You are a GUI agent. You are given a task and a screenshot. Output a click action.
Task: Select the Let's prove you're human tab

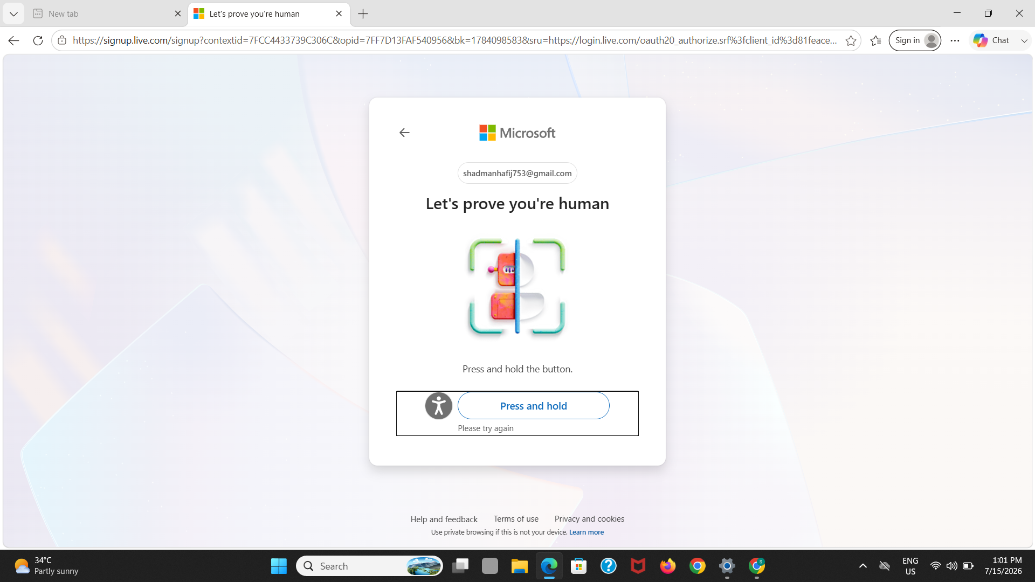coord(268,14)
